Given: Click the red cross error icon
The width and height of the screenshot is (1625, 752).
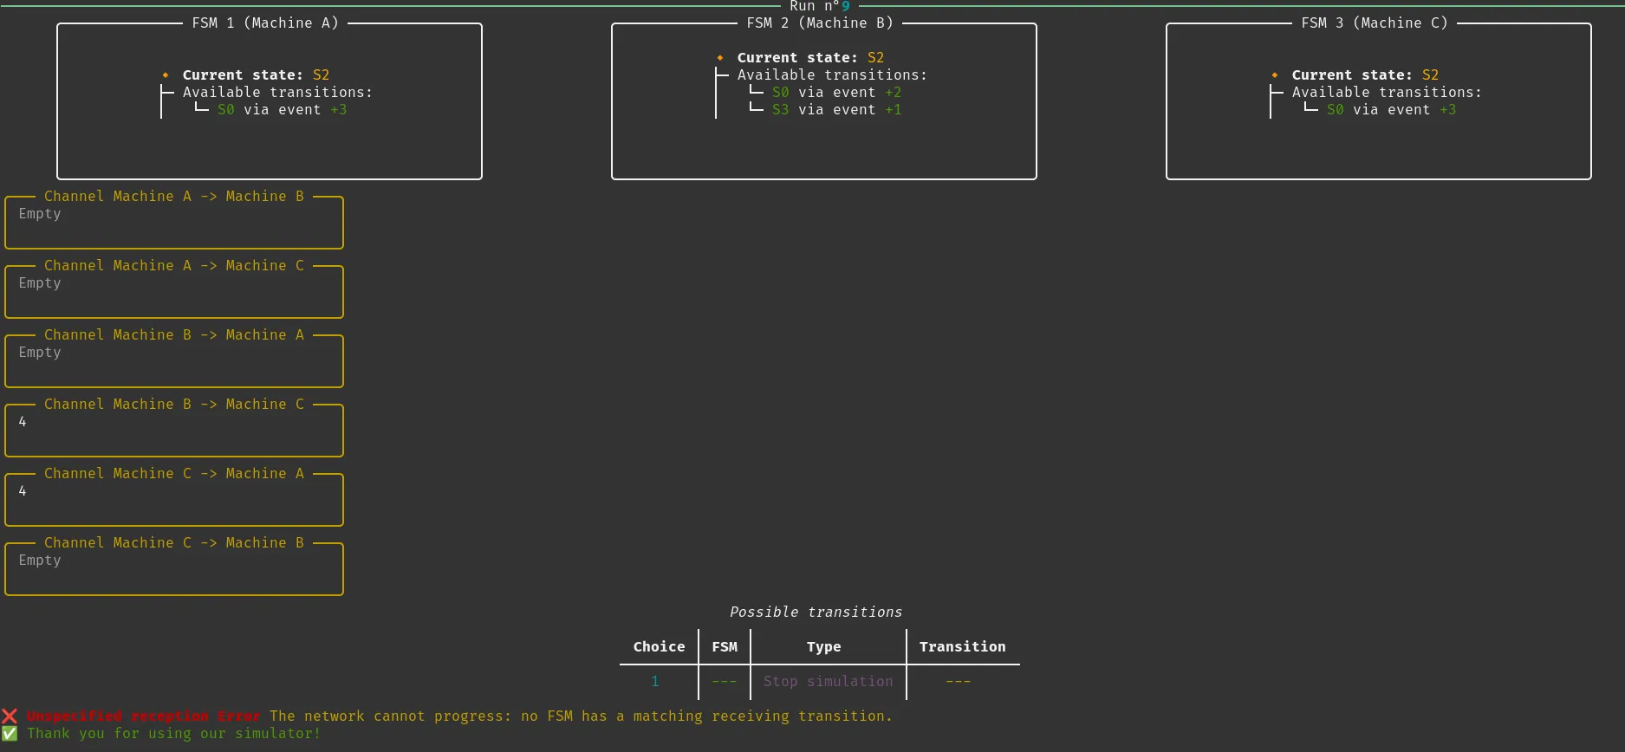Looking at the screenshot, I should pos(10,716).
